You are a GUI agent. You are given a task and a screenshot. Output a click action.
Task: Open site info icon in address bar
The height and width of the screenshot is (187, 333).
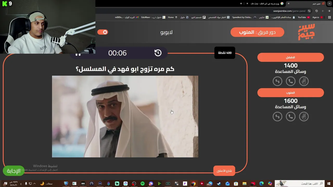pos(309,11)
